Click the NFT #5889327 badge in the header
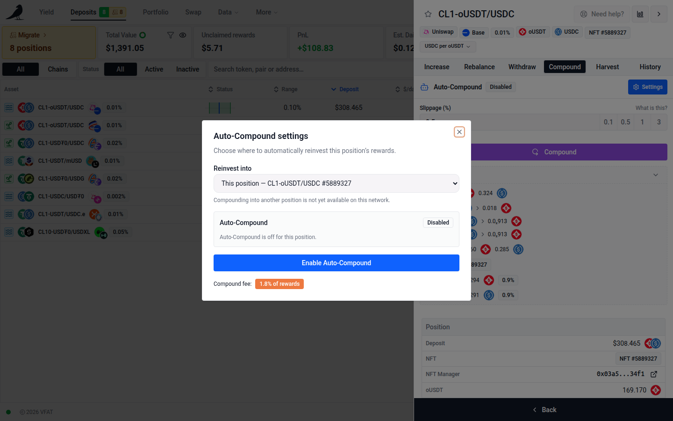Image resolution: width=673 pixels, height=421 pixels. click(608, 32)
